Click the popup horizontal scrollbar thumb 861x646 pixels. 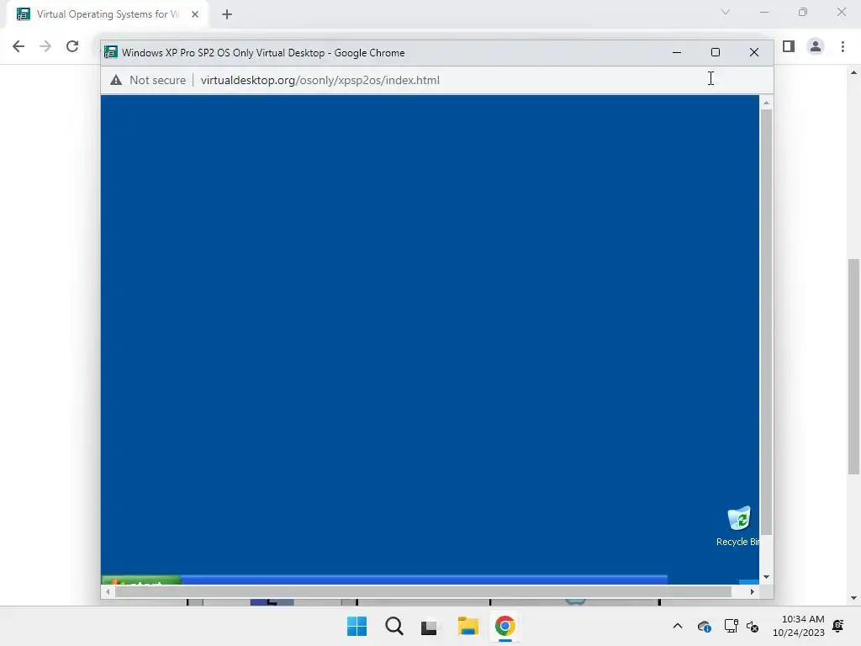(423, 591)
